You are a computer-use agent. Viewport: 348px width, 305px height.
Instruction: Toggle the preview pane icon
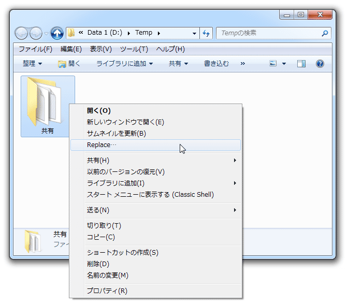(x=301, y=64)
